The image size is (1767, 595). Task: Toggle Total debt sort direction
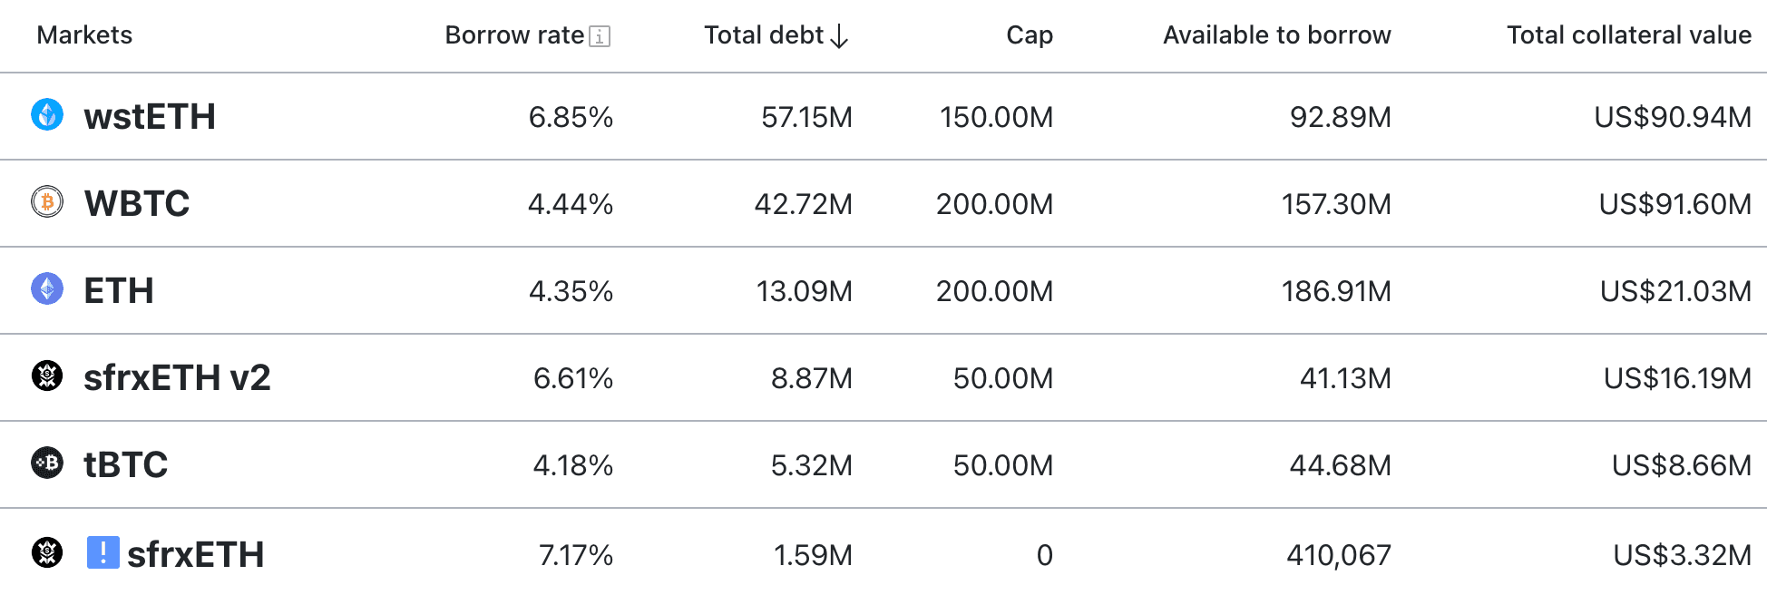pyautogui.click(x=774, y=34)
